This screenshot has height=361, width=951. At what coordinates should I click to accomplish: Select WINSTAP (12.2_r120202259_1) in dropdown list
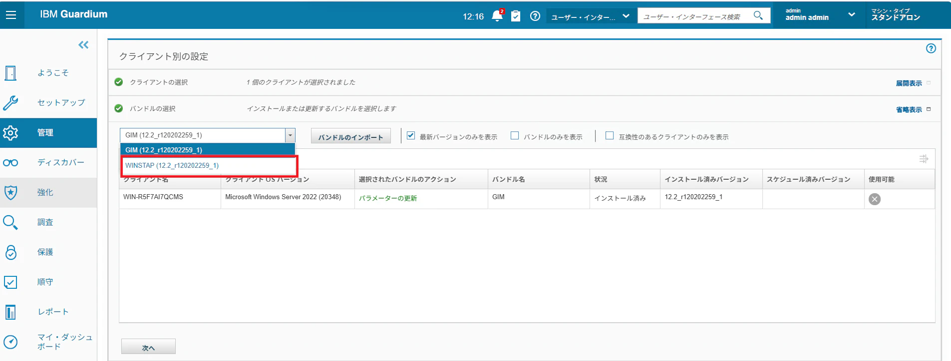tap(208, 165)
